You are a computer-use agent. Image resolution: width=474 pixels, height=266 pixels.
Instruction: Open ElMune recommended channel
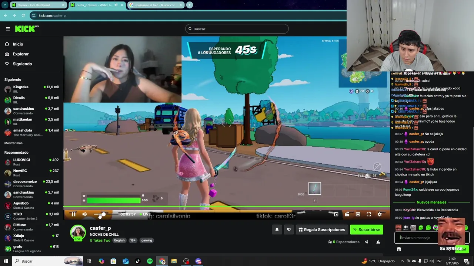click(31, 227)
